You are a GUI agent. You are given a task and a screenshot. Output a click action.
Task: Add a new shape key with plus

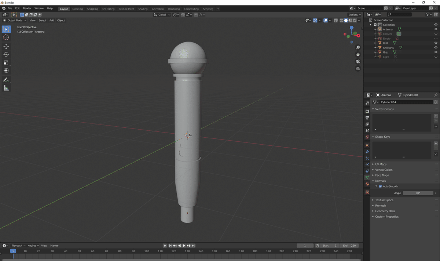click(436, 144)
